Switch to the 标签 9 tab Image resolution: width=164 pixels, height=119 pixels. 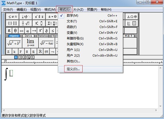(129, 36)
